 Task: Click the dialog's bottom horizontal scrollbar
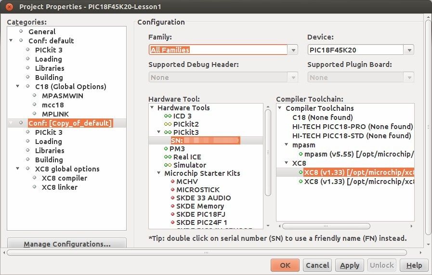tap(207, 252)
